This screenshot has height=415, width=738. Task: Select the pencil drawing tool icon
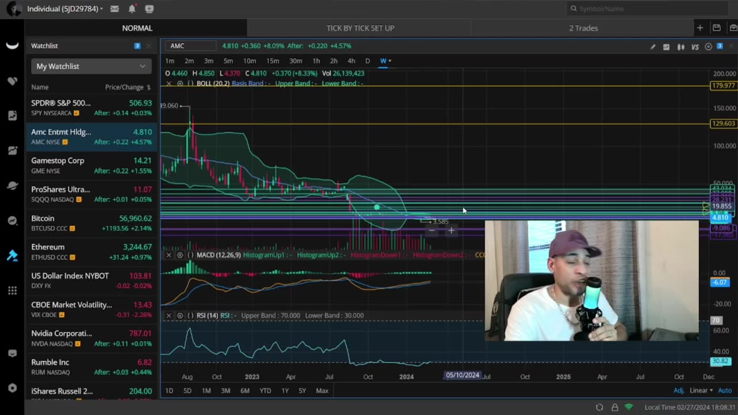tap(653, 47)
